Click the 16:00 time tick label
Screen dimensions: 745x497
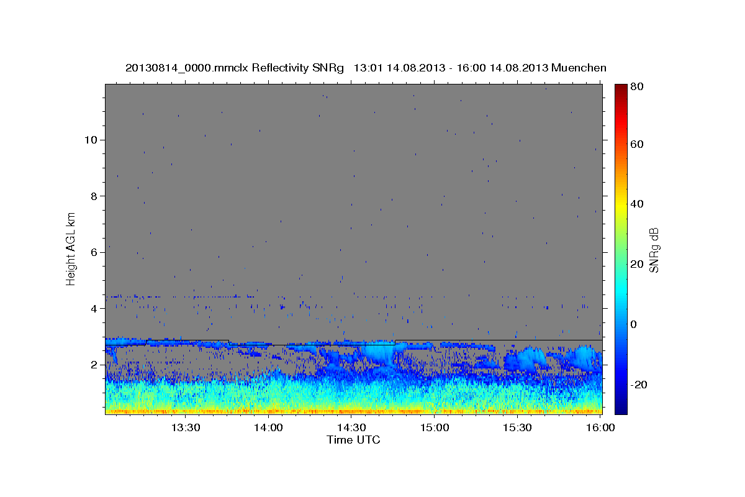click(600, 427)
